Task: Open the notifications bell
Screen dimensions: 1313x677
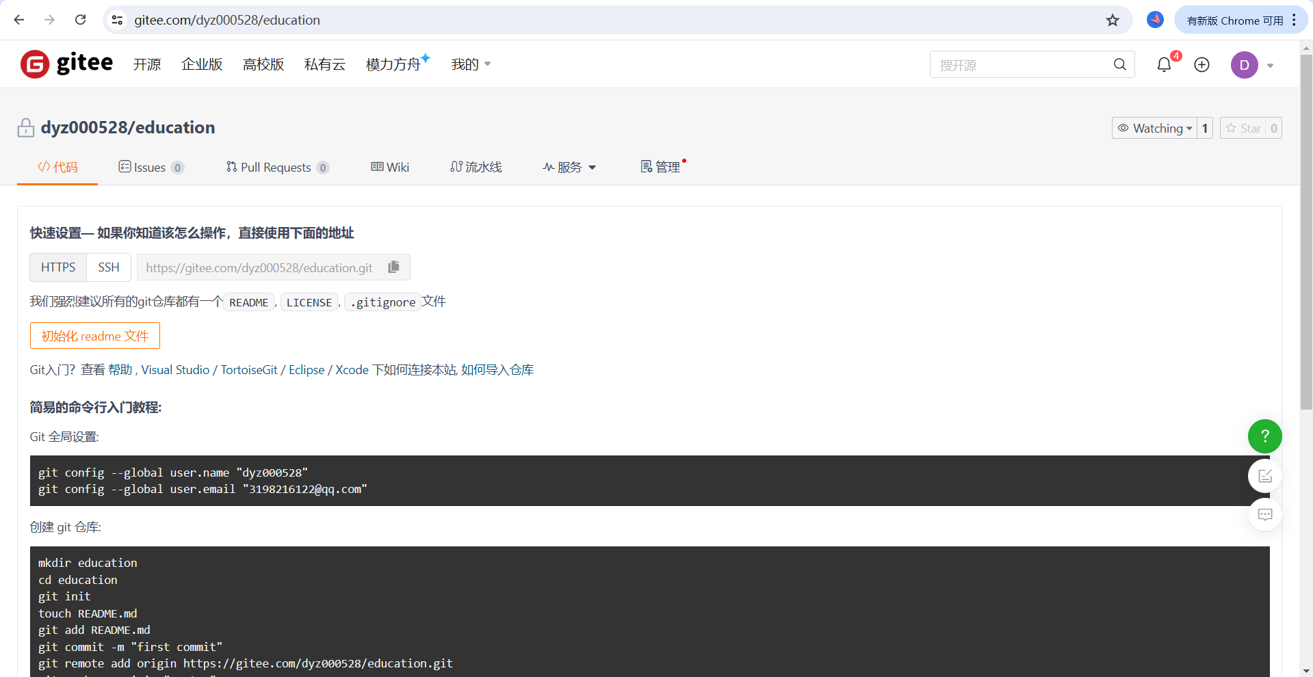Action: pos(1164,64)
